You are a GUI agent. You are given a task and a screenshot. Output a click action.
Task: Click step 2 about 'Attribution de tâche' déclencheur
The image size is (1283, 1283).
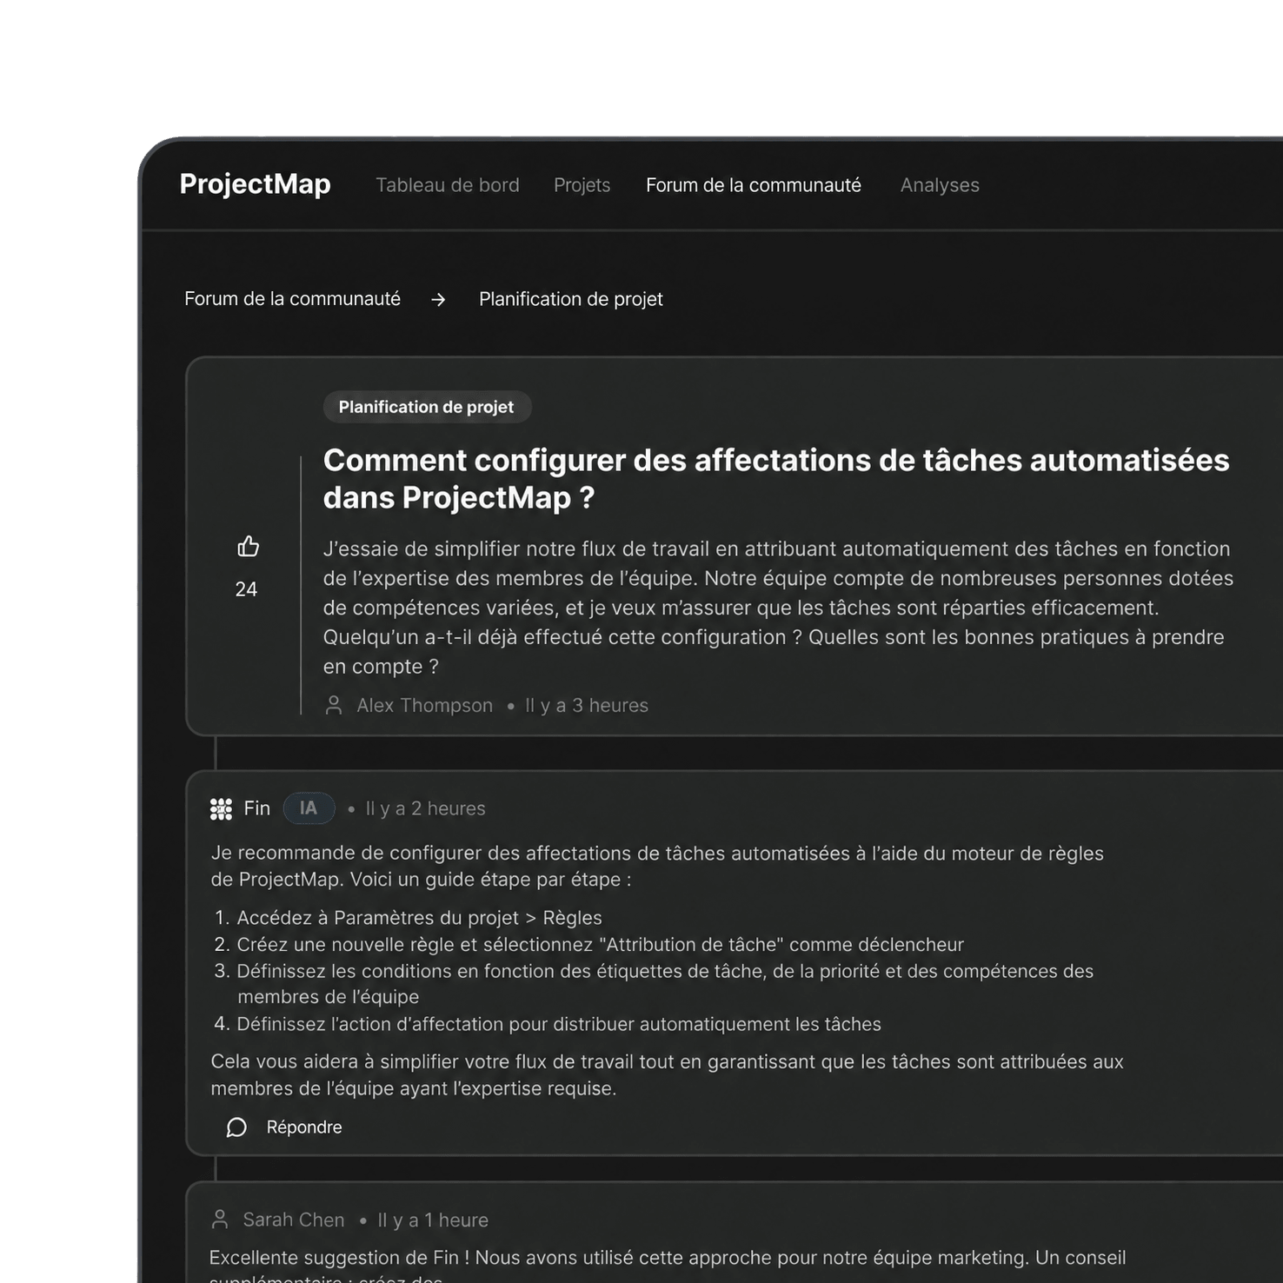click(588, 945)
